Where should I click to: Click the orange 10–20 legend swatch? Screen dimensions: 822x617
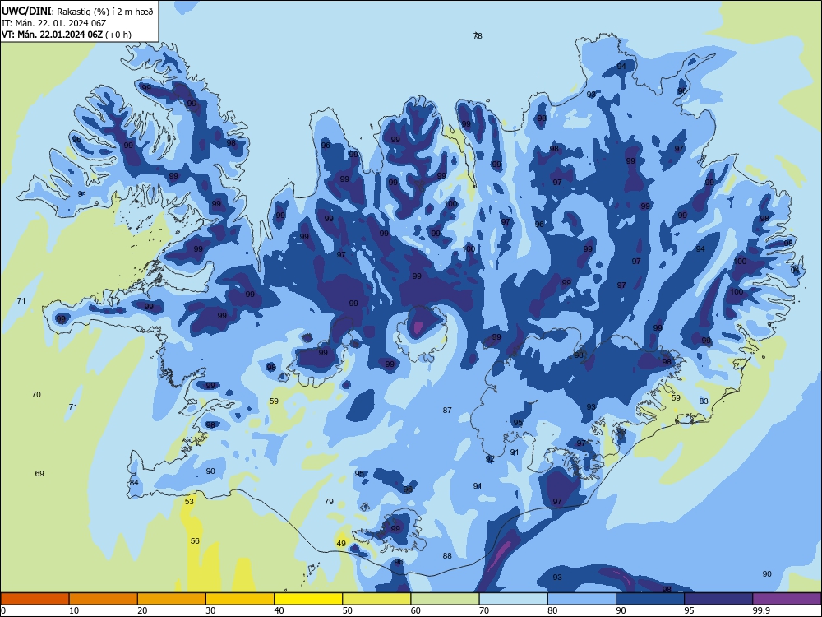click(104, 599)
